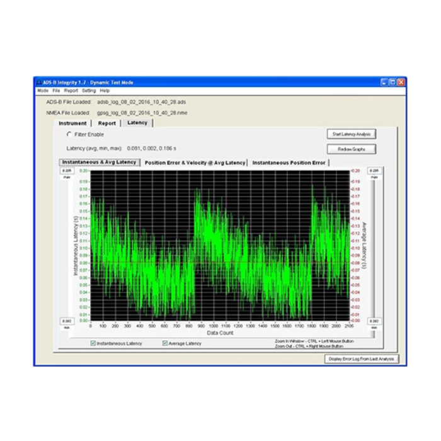This screenshot has width=441, height=441.
Task: Select Instantaneous & Avg Latency graph tab
Action: coord(100,163)
